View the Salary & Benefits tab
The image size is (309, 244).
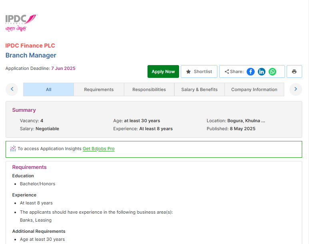(199, 89)
